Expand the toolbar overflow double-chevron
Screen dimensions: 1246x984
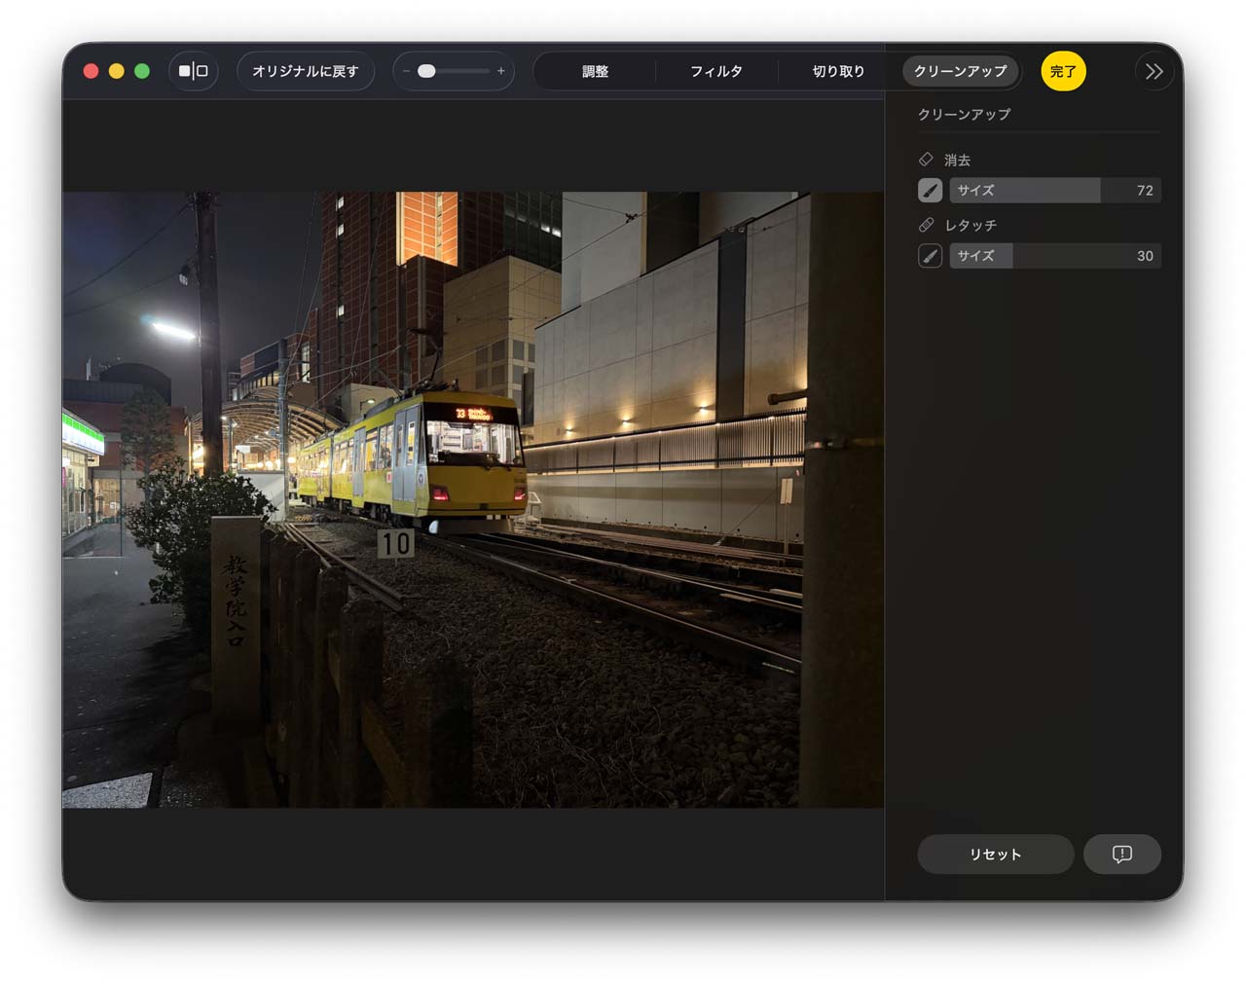click(x=1154, y=71)
